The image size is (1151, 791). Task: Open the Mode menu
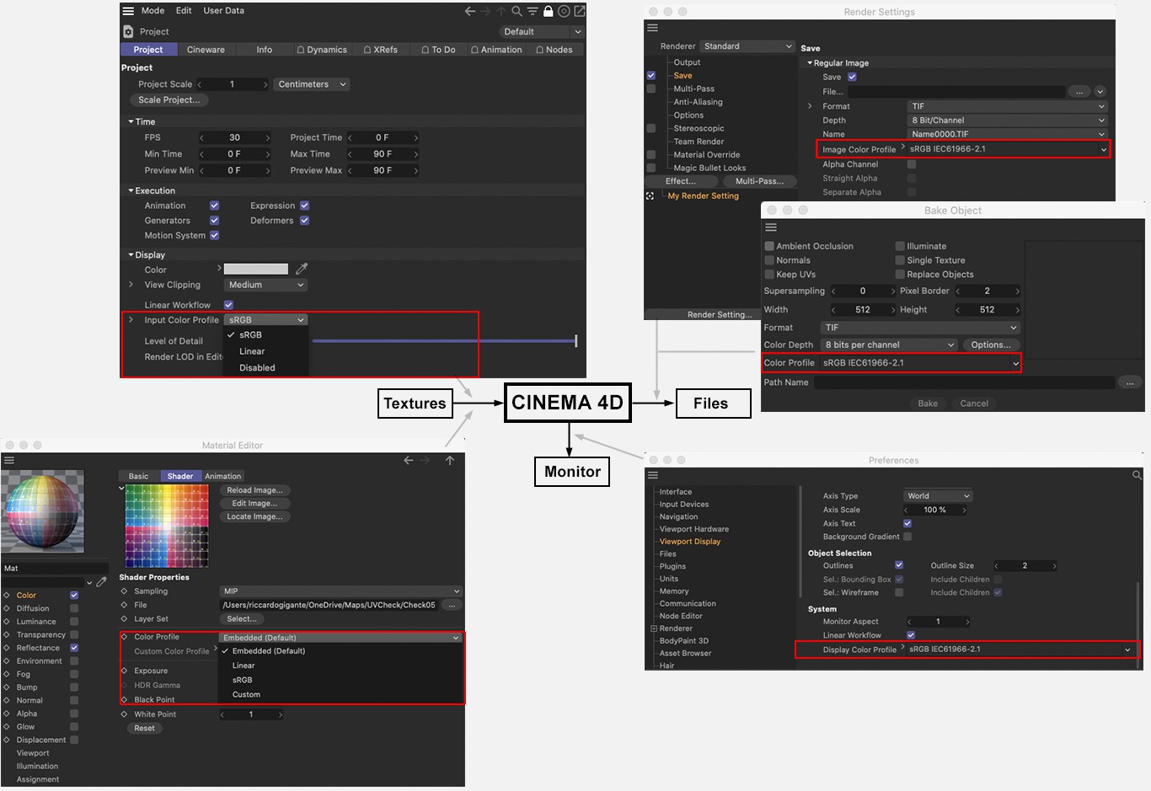[x=153, y=11]
